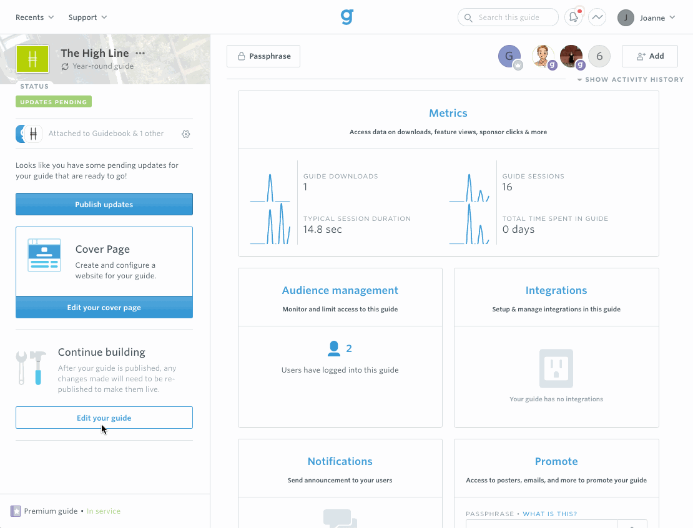Click the 'G' avatar with crown badge

(509, 56)
